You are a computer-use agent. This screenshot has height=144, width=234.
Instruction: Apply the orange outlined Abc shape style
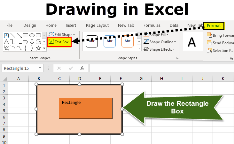point(128,41)
